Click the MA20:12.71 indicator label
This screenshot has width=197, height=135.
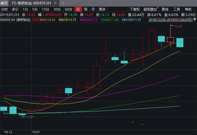click(x=89, y=20)
